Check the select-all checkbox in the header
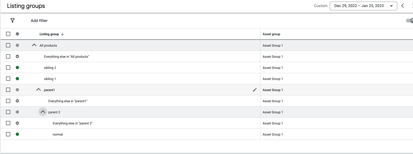This screenshot has width=413, height=154. coord(8,34)
